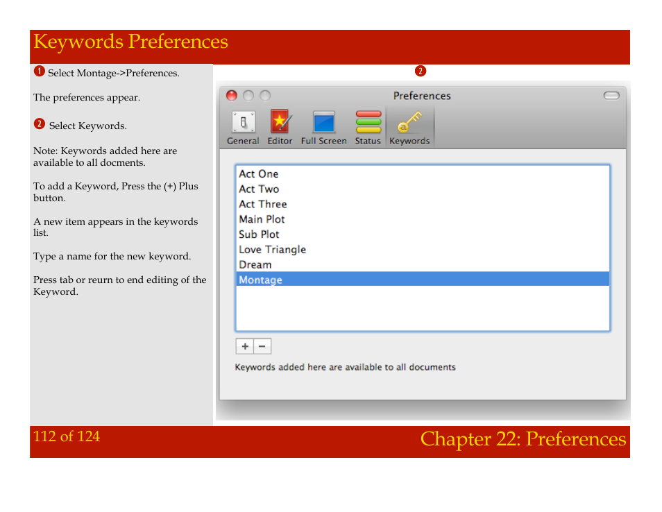Select the Dream keyword
The image size is (662, 512).
pyautogui.click(x=423, y=265)
